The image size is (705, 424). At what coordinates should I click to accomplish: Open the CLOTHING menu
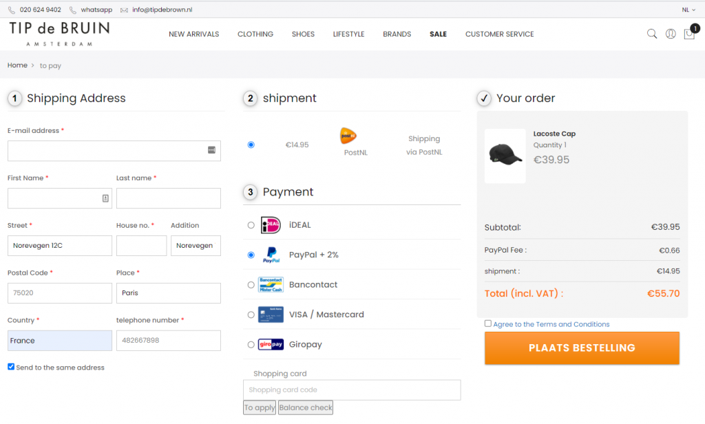pos(255,34)
